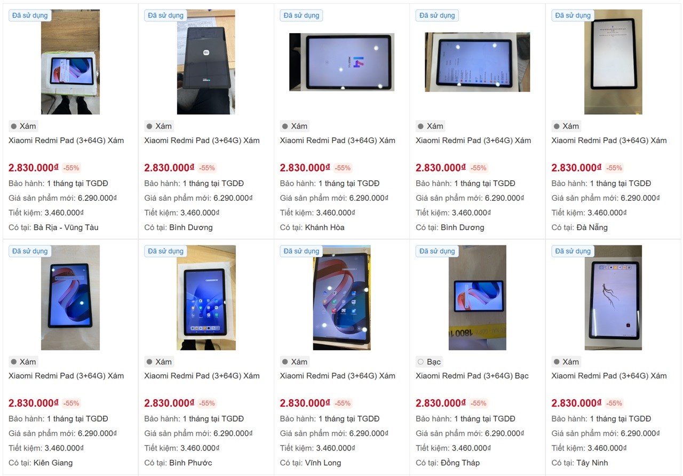Select the Xám color swatch for Tây Ninh
Screen dimensions: 683x476
556,362
